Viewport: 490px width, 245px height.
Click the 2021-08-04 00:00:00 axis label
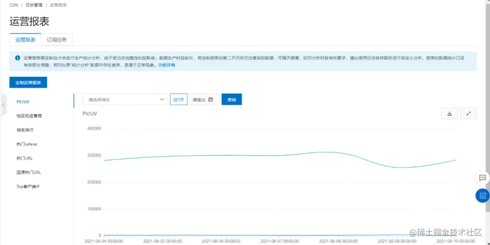point(104,241)
